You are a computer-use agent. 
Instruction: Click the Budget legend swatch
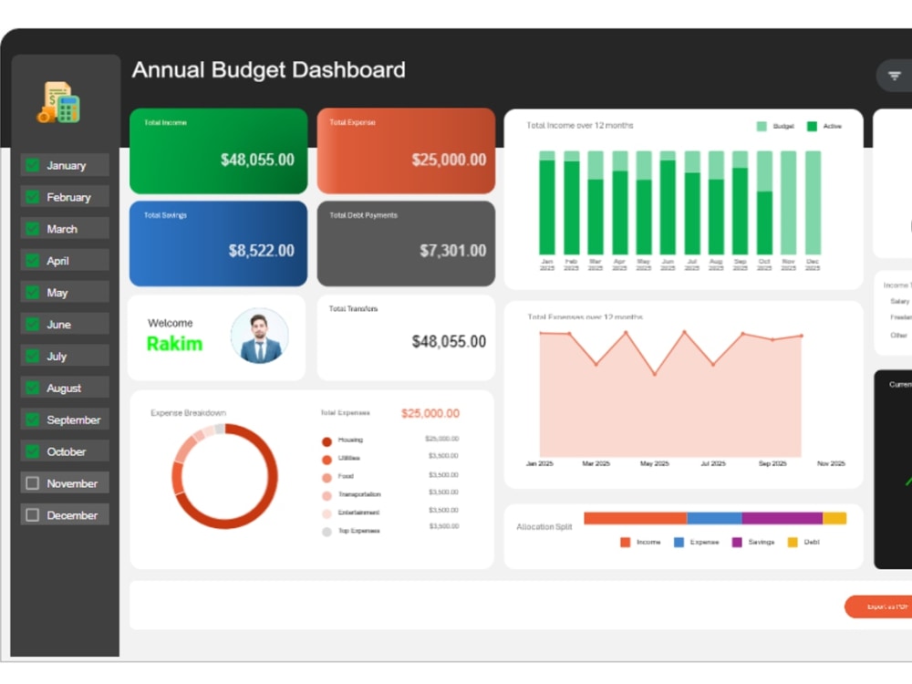(x=762, y=126)
